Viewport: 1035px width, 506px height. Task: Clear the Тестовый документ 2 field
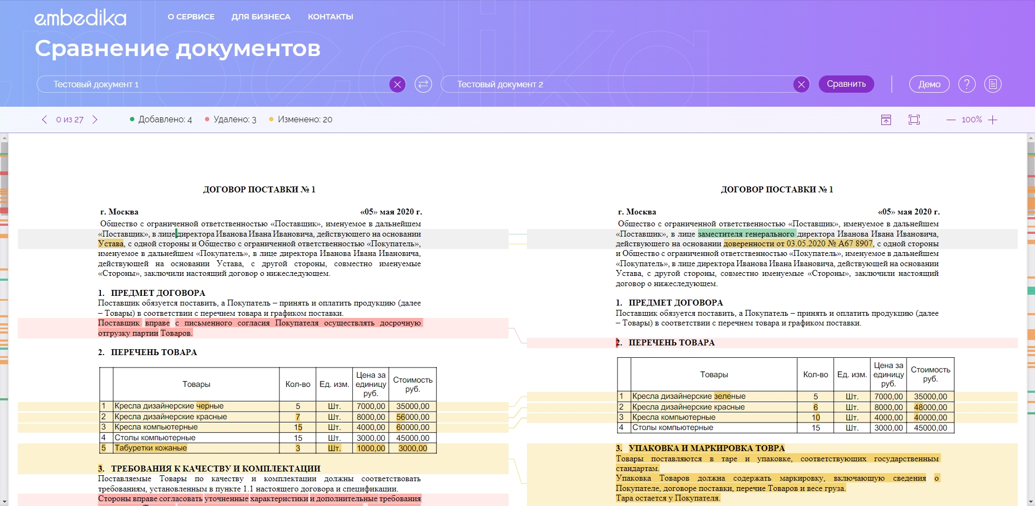pyautogui.click(x=801, y=84)
